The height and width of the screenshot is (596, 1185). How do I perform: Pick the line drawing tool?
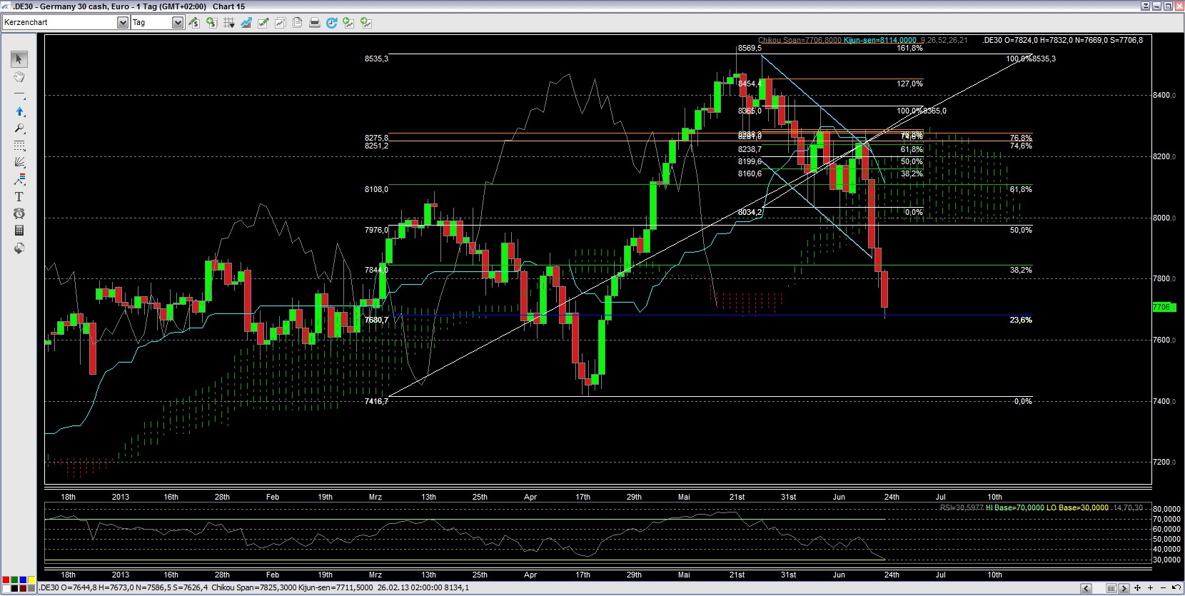[x=19, y=94]
